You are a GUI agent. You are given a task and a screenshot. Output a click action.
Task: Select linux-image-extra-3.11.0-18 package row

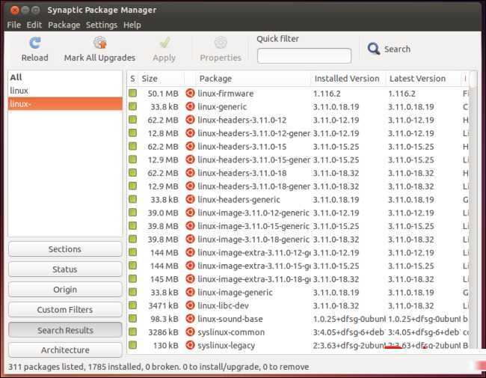[x=298, y=279]
